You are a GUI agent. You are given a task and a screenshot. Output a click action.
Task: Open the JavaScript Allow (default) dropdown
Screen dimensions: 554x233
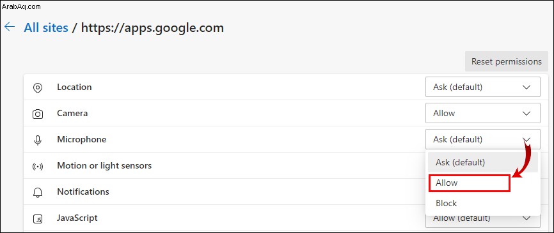[482, 219]
